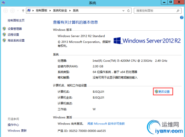
Task: Expand the chevron before 控制面板 in the breadcrumb
Action: click(x=33, y=11)
